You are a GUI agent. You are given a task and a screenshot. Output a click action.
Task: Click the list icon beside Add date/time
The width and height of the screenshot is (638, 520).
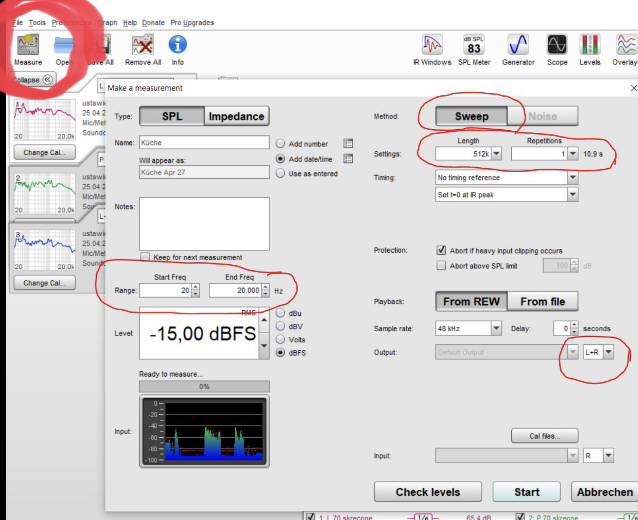coord(348,158)
